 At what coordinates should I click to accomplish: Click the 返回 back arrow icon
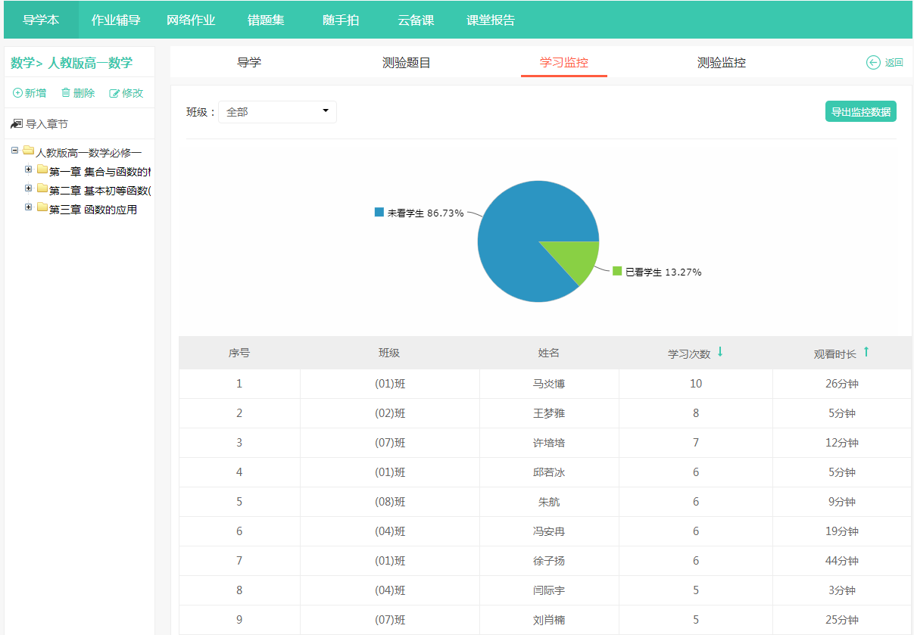point(873,63)
